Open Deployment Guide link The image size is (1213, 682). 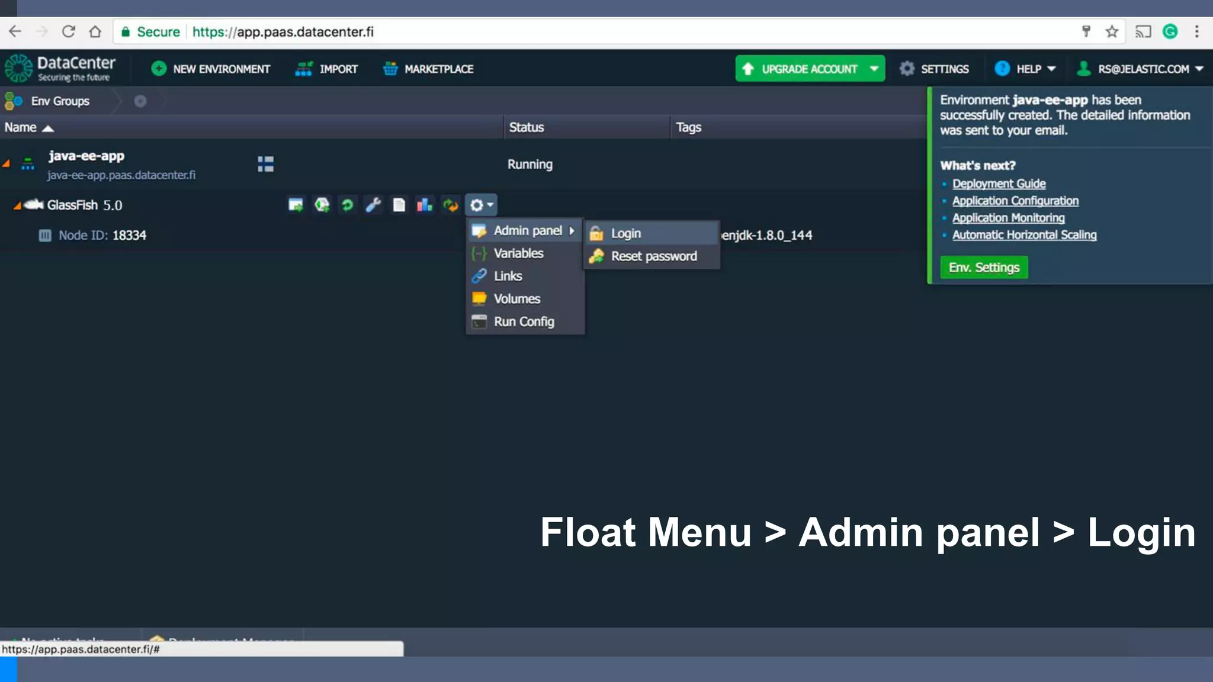(999, 184)
